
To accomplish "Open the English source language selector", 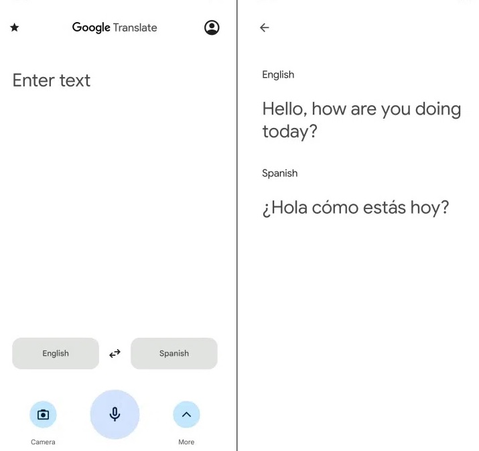I will [x=56, y=353].
